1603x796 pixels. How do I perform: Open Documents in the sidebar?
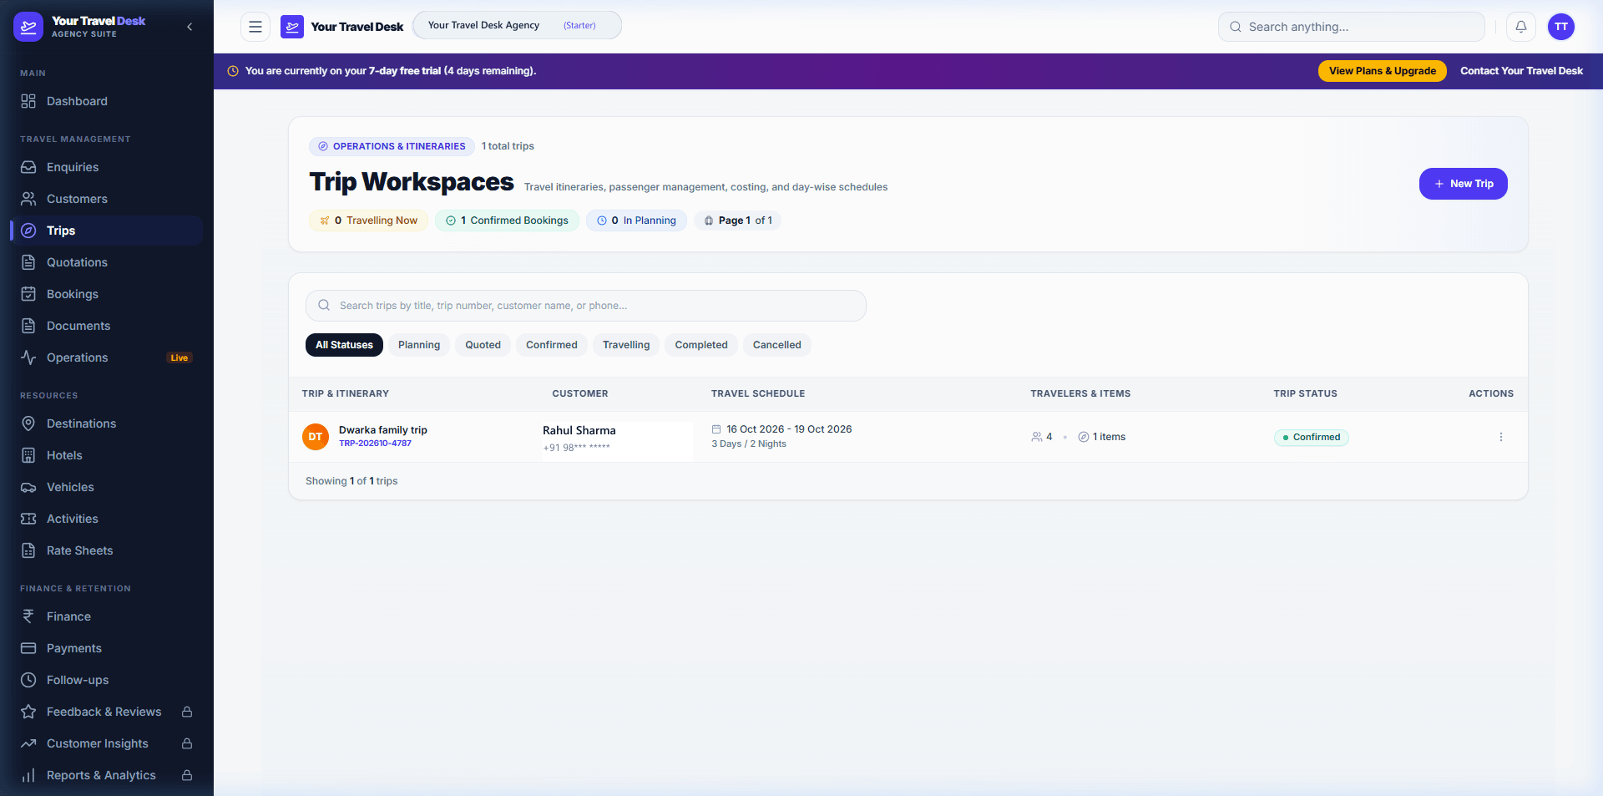pos(107,326)
